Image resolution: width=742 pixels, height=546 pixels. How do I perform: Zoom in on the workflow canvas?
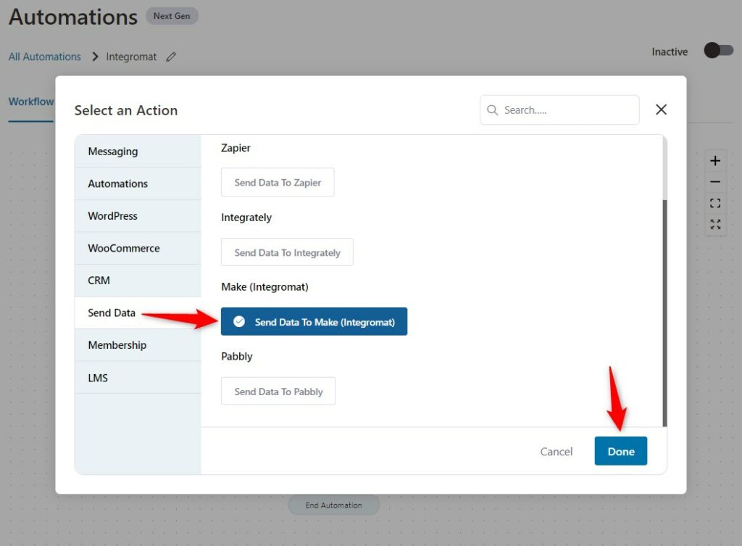[x=715, y=161]
